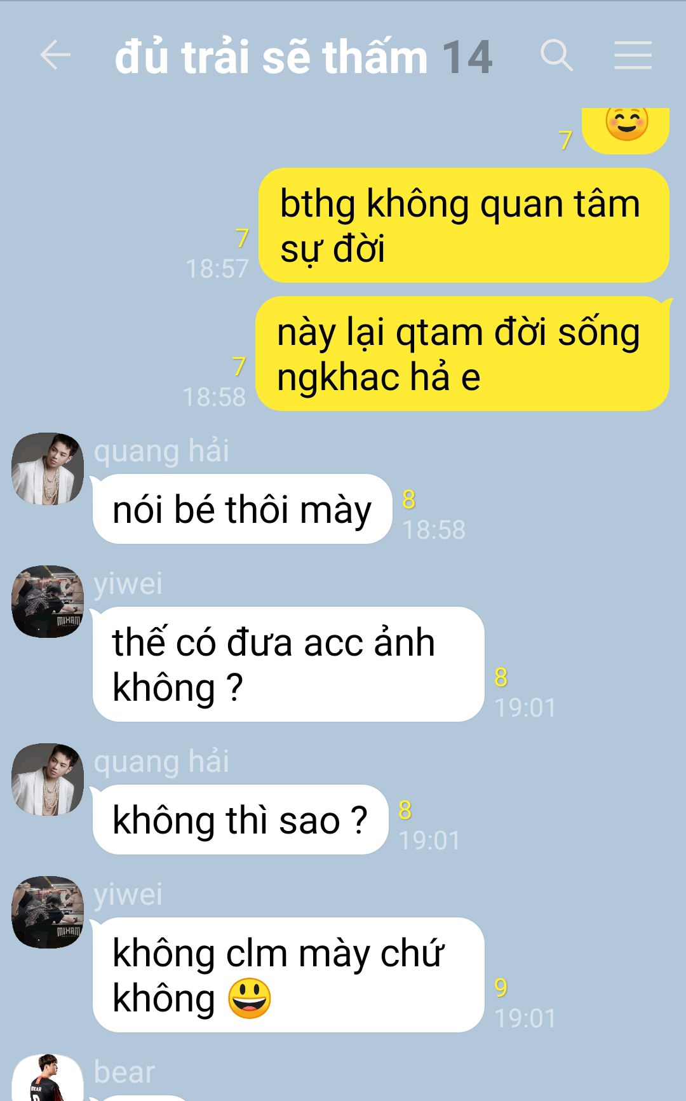Select the bubble 'này lại qtam đời sống ngkhac'
686x1101 pixels.
(x=462, y=354)
